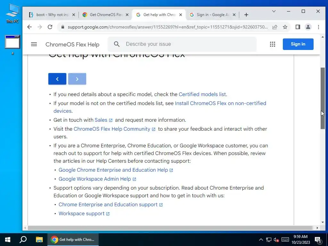Open the Google apps grid
This screenshot has width=328, height=246.
[273, 44]
